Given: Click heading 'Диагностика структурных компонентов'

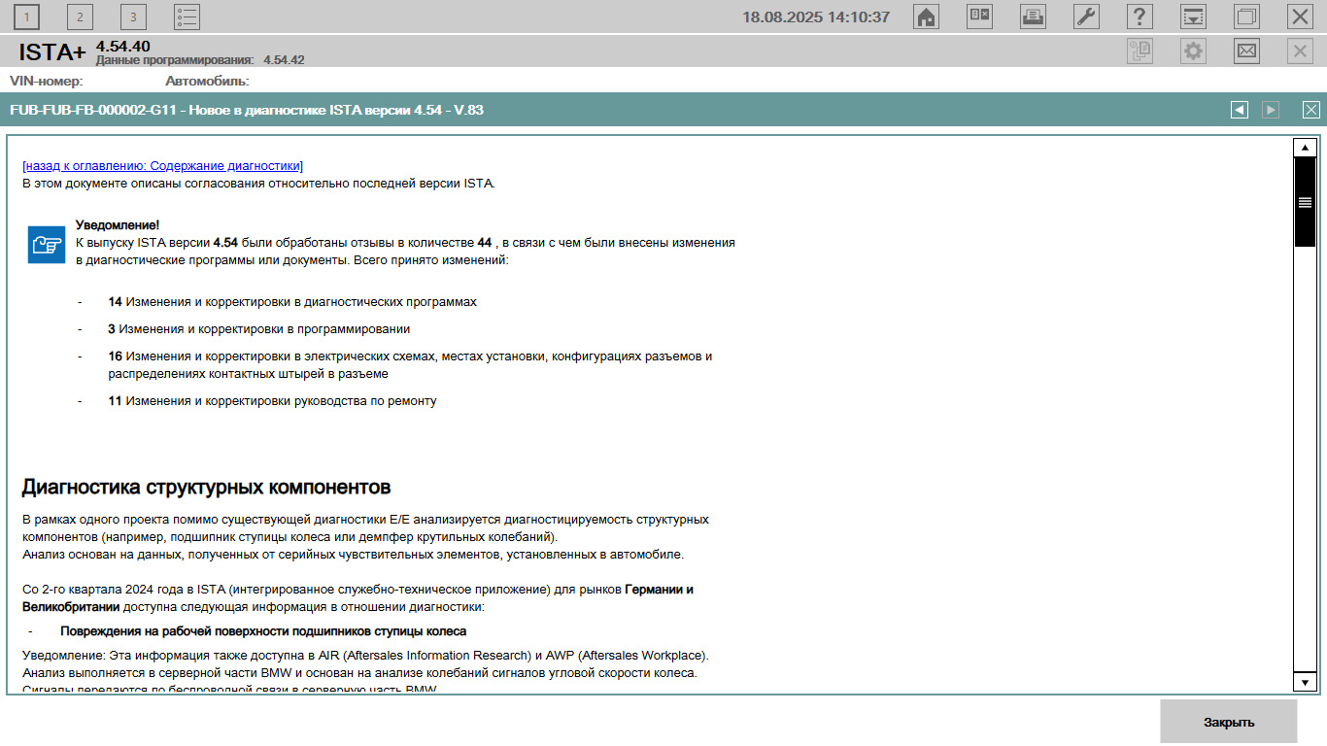Looking at the screenshot, I should 206,487.
